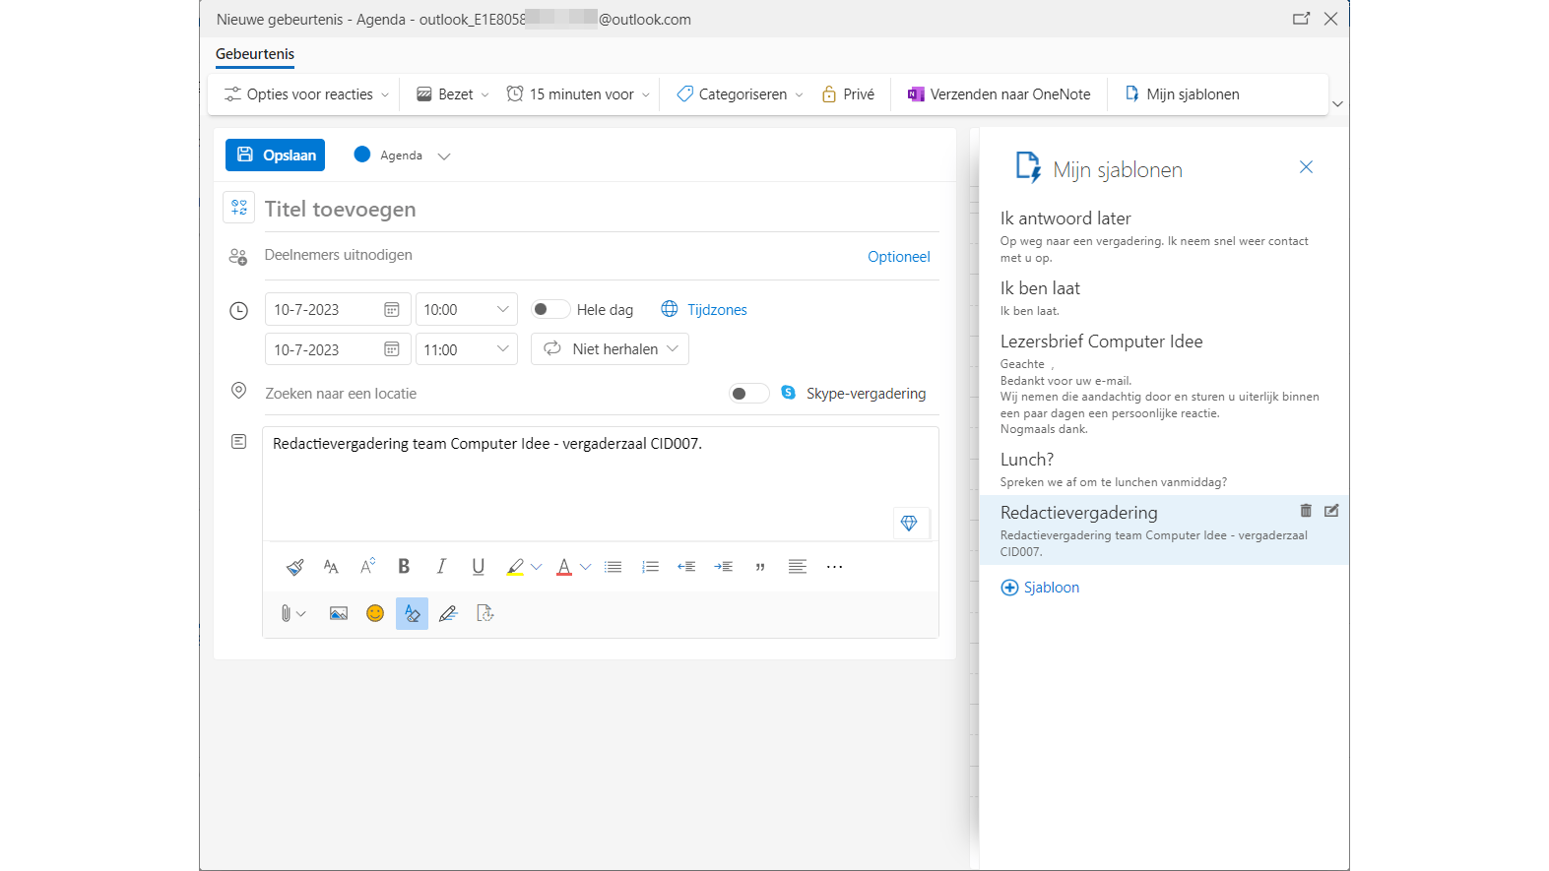Toggle underline formatting
This screenshot has width=1549, height=871.
pos(479,567)
